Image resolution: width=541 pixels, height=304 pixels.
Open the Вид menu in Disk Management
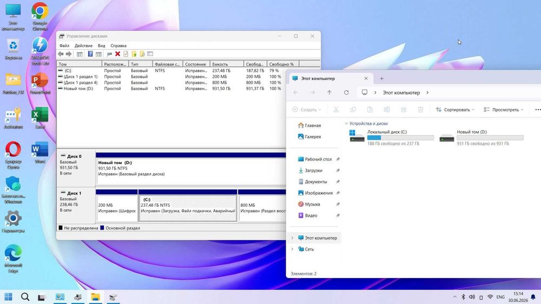[x=102, y=45]
